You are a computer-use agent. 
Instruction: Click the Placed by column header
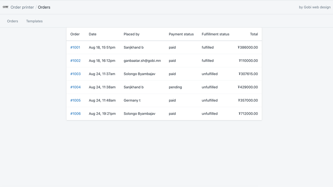point(132,34)
